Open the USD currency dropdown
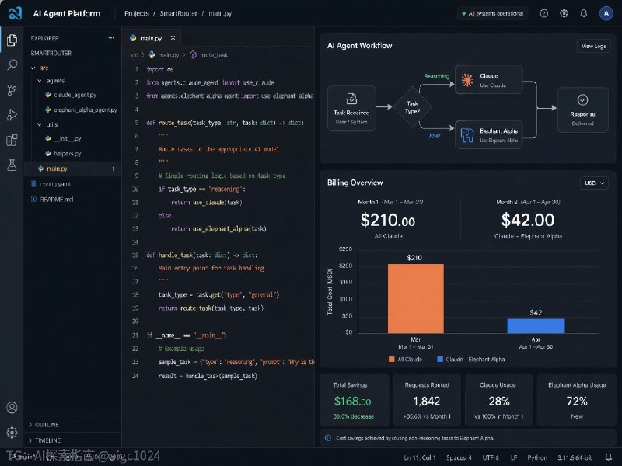622x466 pixels. click(x=594, y=183)
